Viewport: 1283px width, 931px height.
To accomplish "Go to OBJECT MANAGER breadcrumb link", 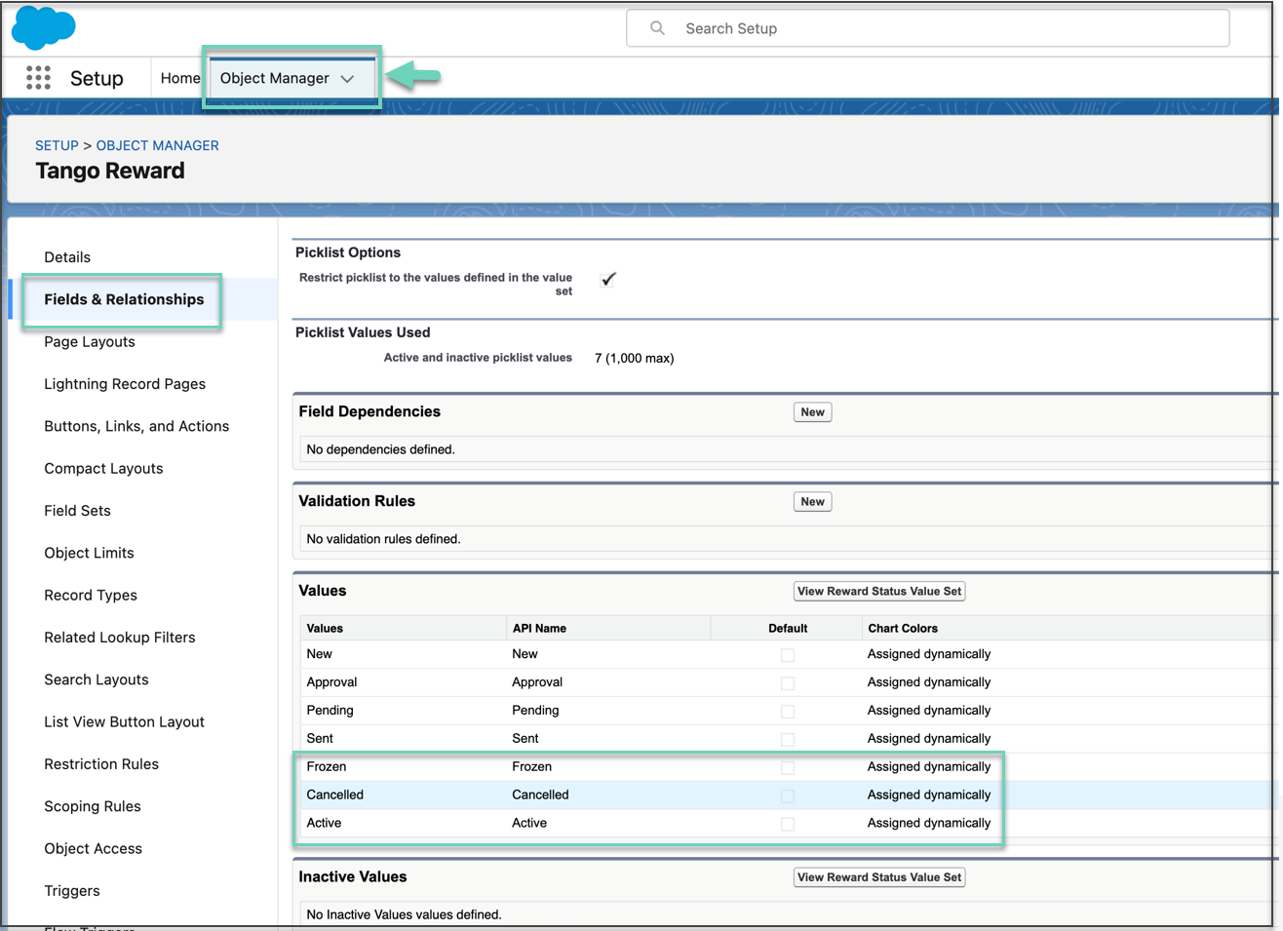I will [x=157, y=145].
